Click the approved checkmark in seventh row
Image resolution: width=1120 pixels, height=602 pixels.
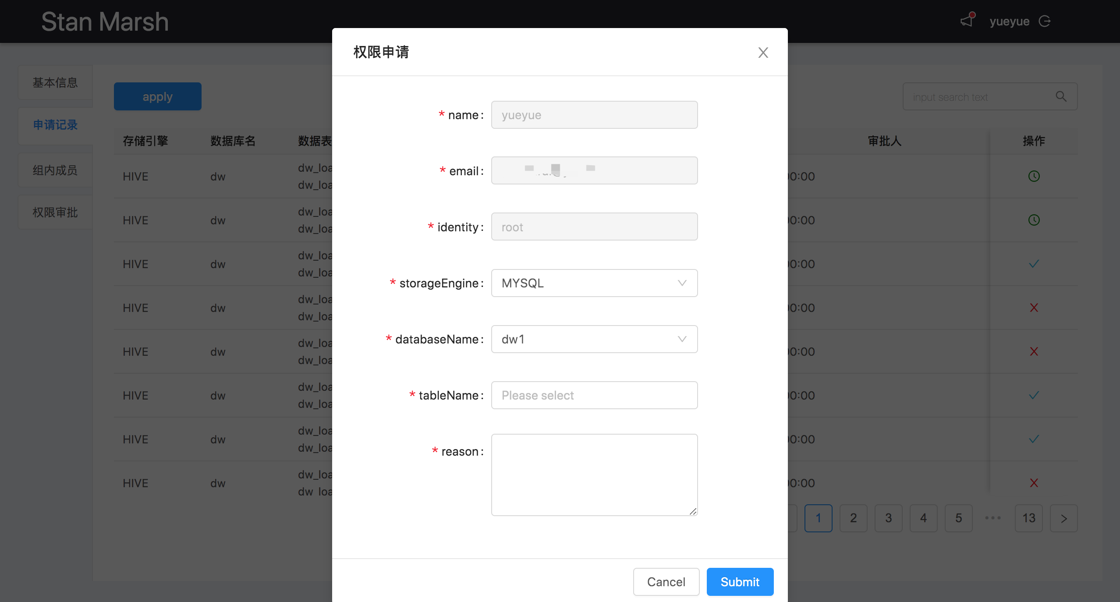click(1034, 439)
